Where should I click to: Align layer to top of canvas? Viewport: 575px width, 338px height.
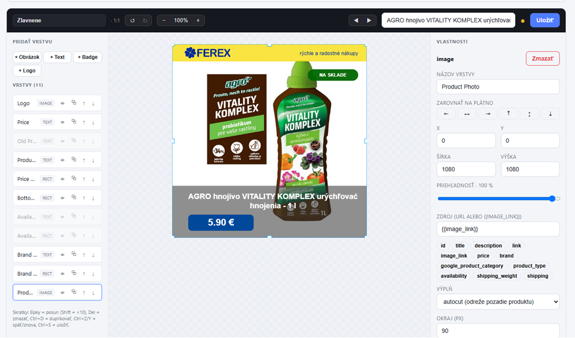pos(508,114)
